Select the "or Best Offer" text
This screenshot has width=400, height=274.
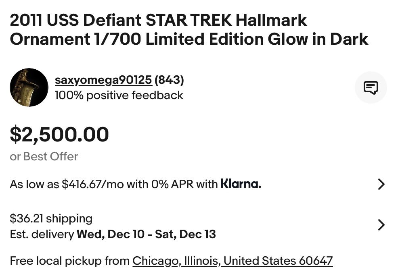44,156
